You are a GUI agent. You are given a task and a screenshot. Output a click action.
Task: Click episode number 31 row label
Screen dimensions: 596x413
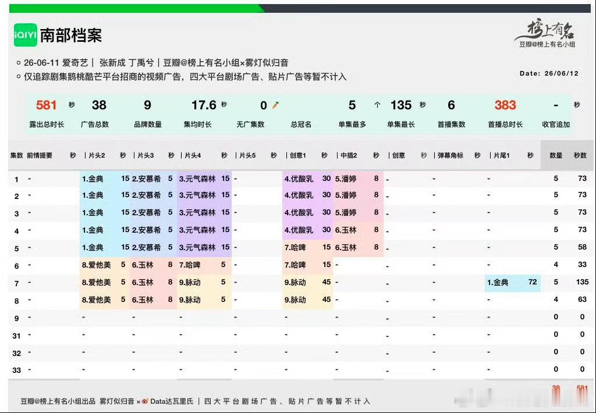16,336
